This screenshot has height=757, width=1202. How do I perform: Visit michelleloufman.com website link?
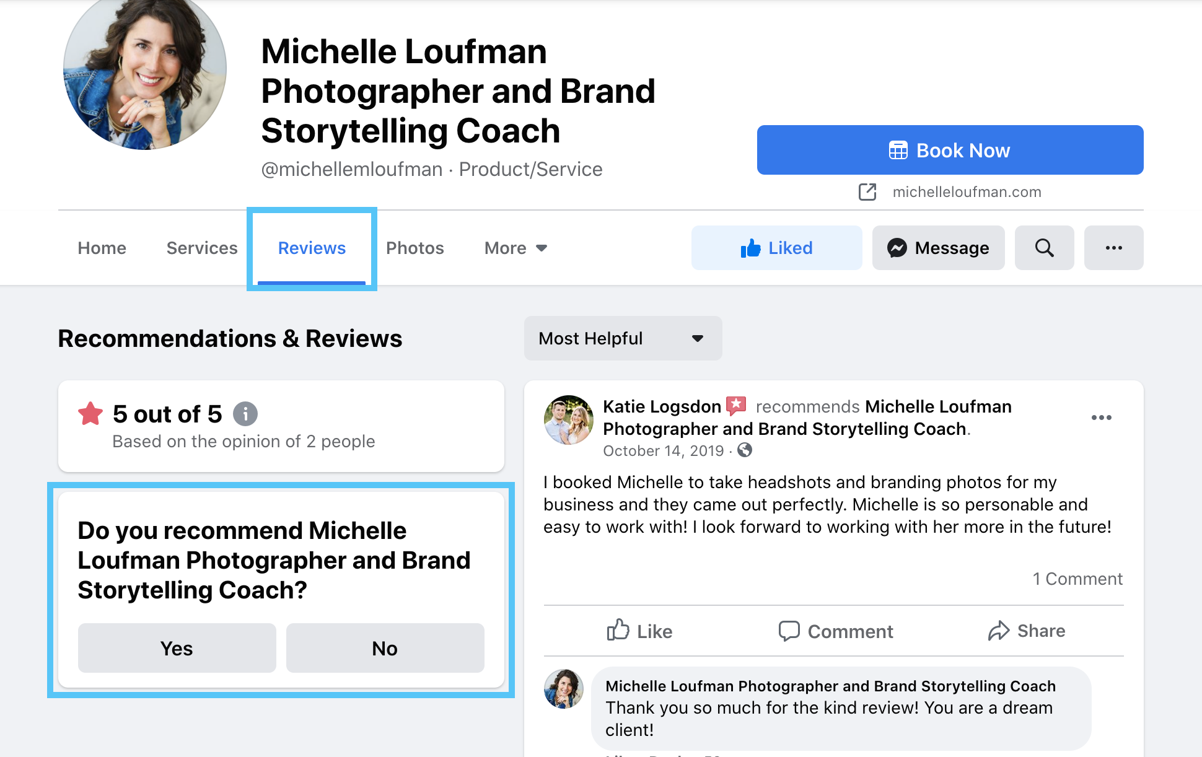(967, 192)
